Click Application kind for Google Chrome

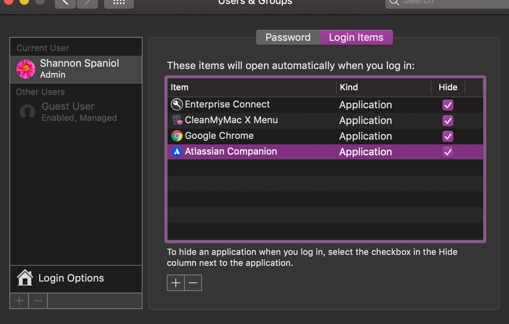(x=365, y=136)
